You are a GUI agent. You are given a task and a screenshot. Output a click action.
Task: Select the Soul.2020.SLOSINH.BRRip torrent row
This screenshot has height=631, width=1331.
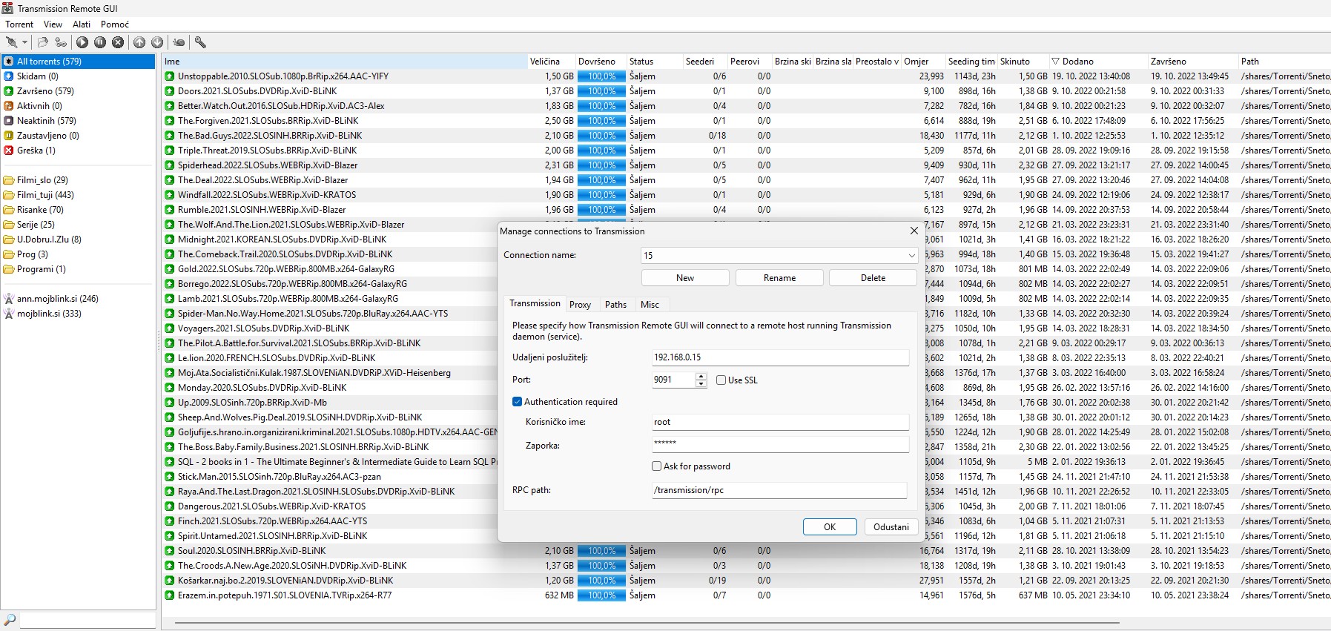[747, 551]
